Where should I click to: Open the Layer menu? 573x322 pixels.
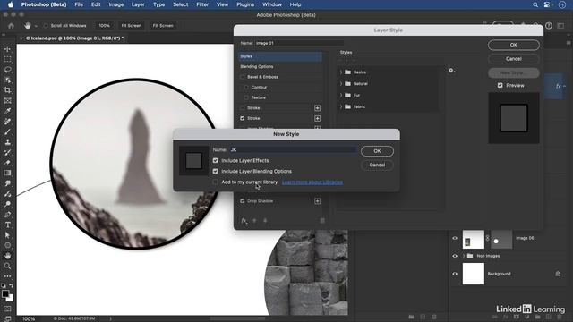coord(138,4)
